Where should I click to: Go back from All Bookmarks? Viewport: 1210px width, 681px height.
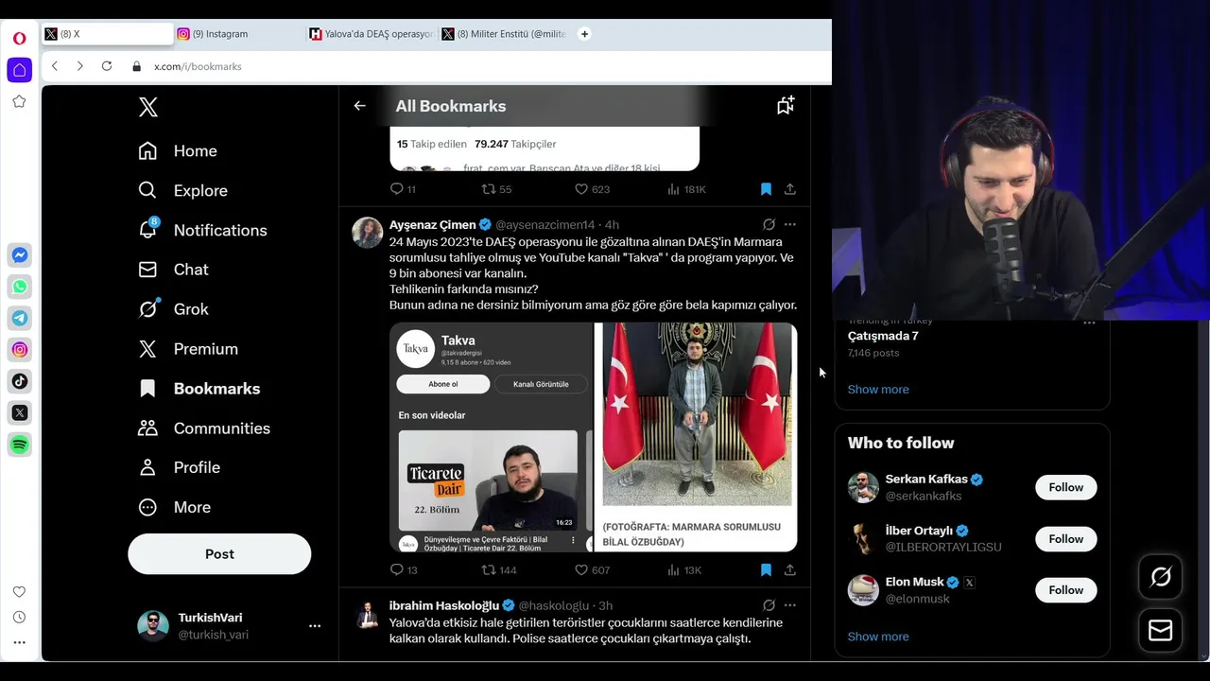[x=359, y=106]
